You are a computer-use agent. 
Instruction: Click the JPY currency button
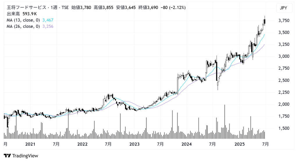pyautogui.click(x=284, y=8)
